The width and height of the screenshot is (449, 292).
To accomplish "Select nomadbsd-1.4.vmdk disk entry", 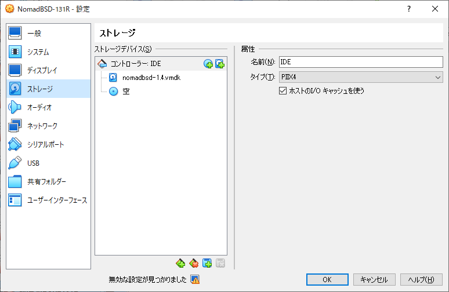I will [x=151, y=78].
